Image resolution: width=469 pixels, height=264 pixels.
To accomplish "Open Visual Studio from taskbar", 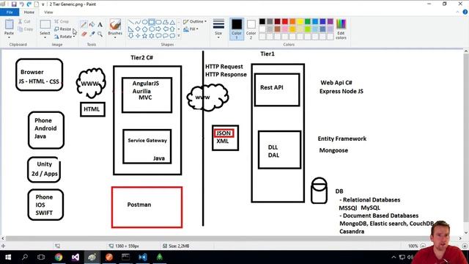I will (75, 257).
